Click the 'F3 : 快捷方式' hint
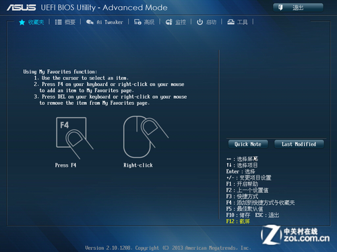 point(242,196)
